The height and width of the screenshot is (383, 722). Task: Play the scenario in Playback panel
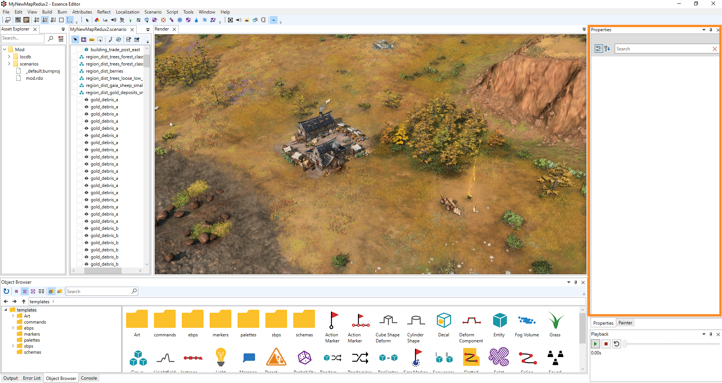596,343
